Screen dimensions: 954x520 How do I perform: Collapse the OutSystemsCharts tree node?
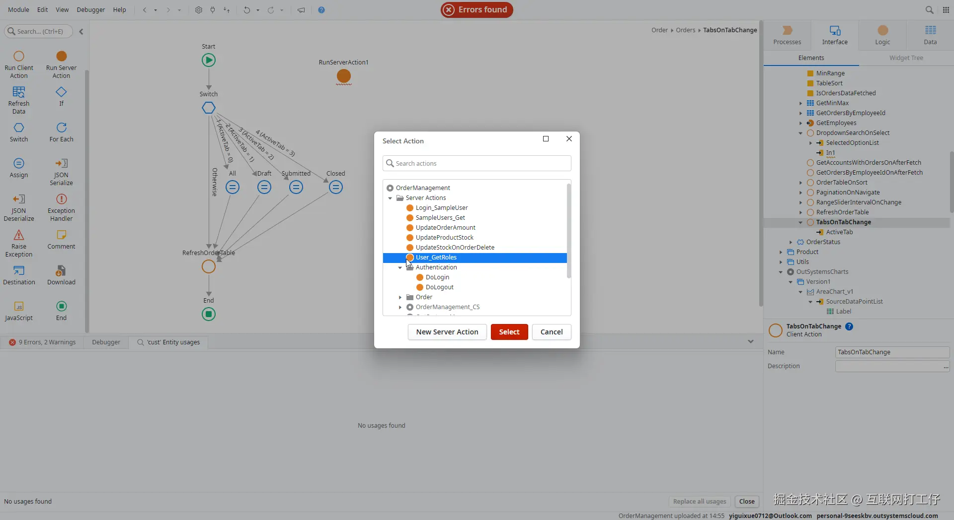click(781, 272)
